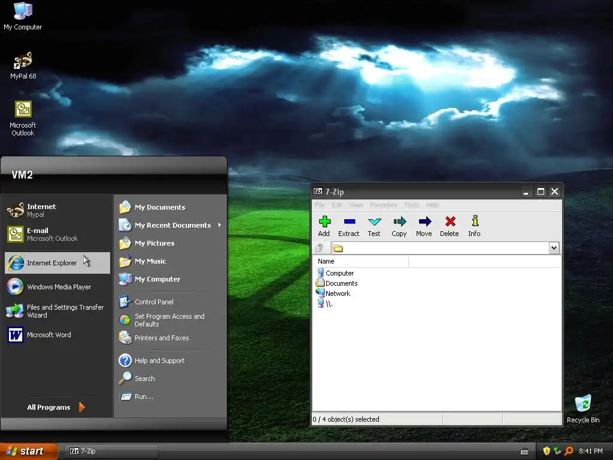Click the Extract toolbar icon in 7-Zip
The image size is (613, 460).
tap(349, 226)
